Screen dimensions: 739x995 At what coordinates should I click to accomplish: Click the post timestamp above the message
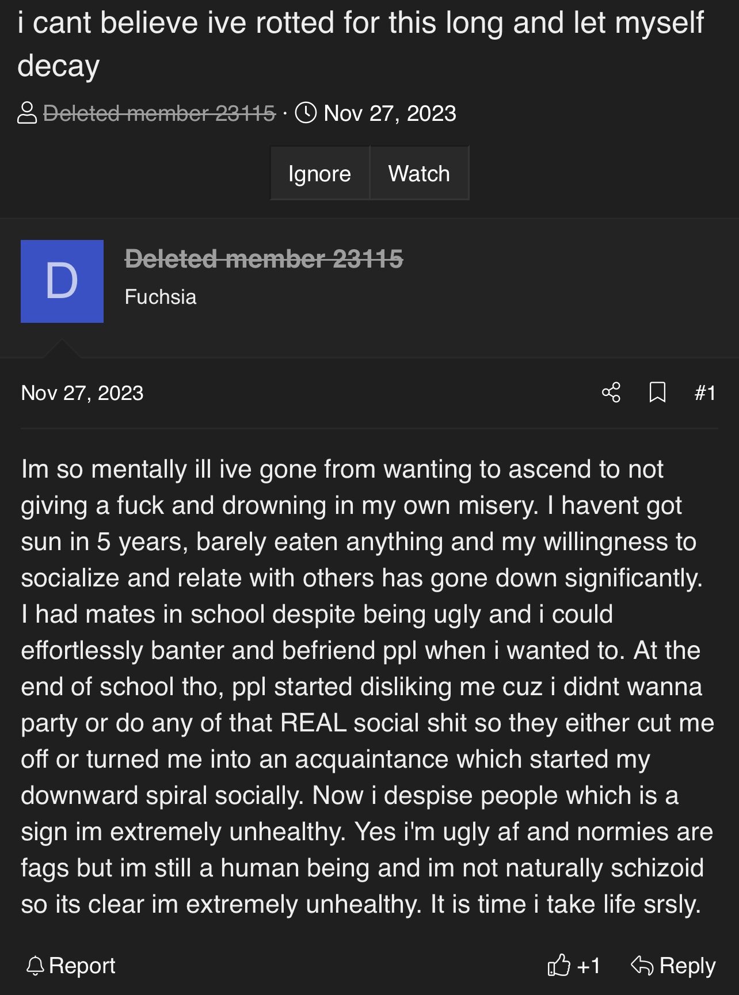(82, 393)
